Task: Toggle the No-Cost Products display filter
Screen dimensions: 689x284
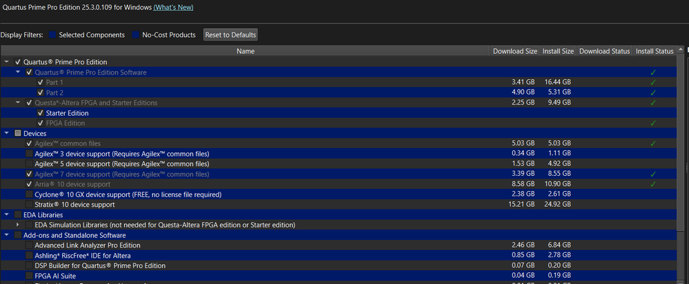Action: click(136, 35)
